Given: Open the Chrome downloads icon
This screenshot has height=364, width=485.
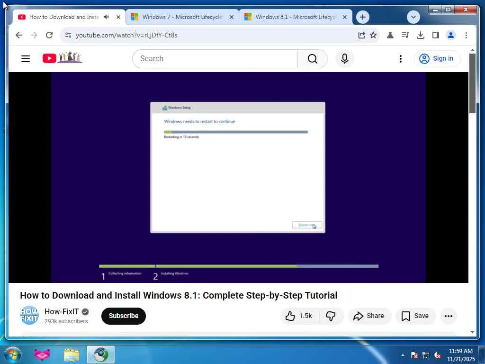Looking at the screenshot, I should click(x=421, y=35).
